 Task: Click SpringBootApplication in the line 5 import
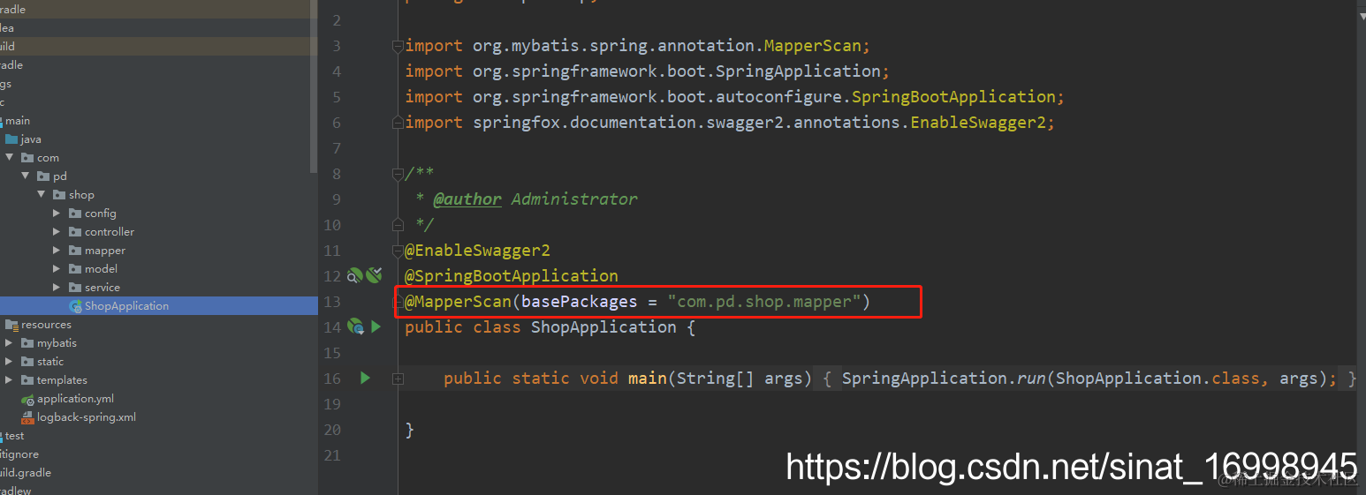[953, 96]
